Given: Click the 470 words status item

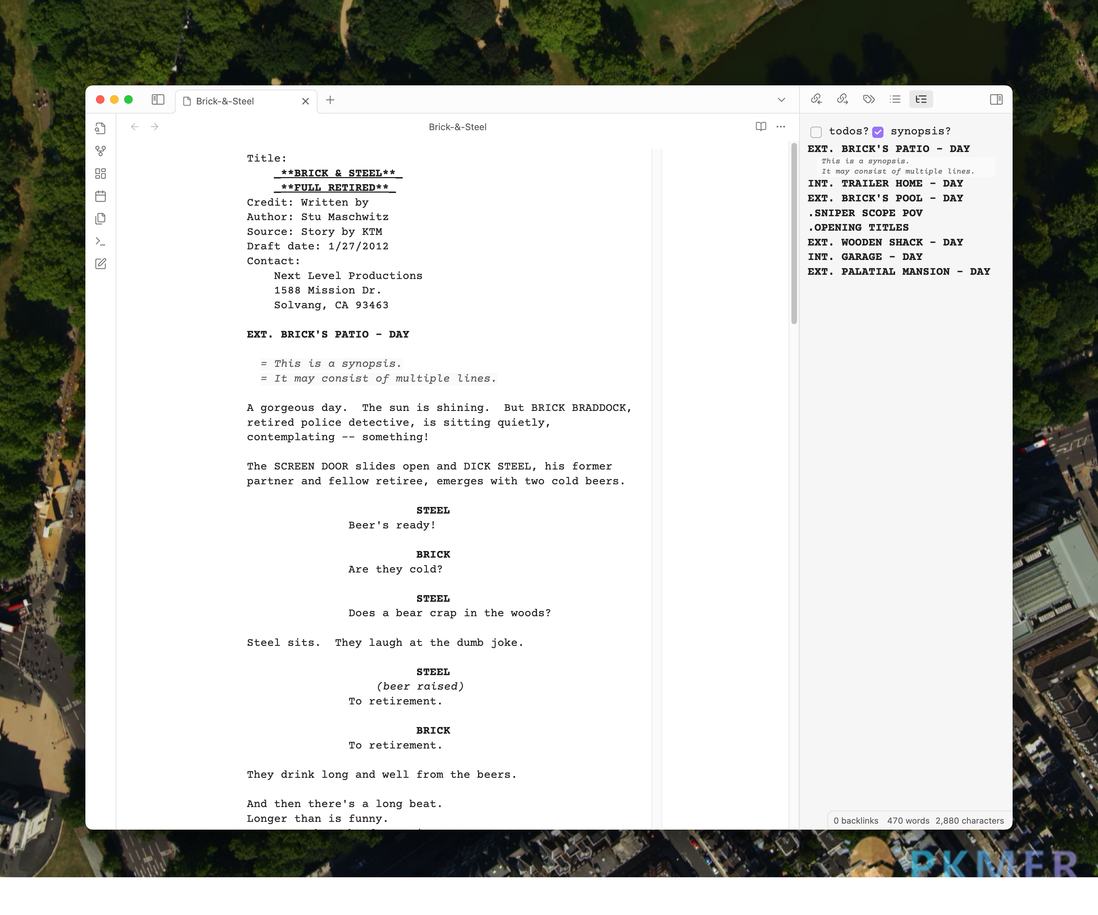Looking at the screenshot, I should 908,820.
